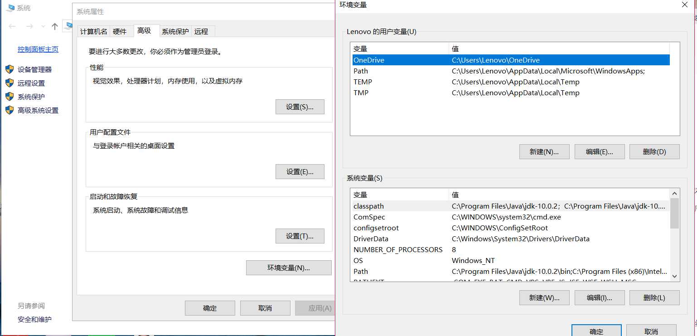Click the 环境变量(N)... button
Viewport: 697px width, 336px height.
coord(289,268)
